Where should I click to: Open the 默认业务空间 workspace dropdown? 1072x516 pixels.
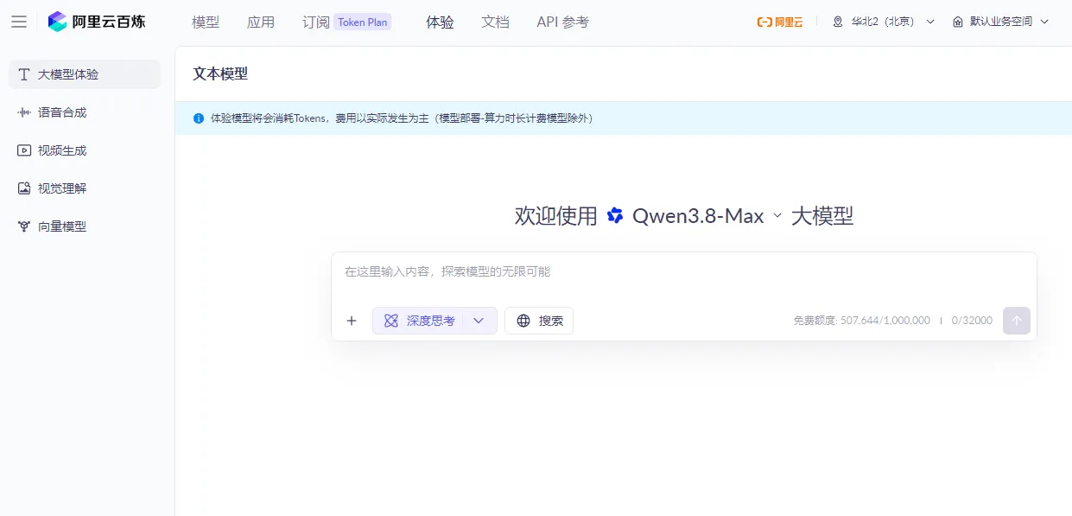click(1000, 22)
